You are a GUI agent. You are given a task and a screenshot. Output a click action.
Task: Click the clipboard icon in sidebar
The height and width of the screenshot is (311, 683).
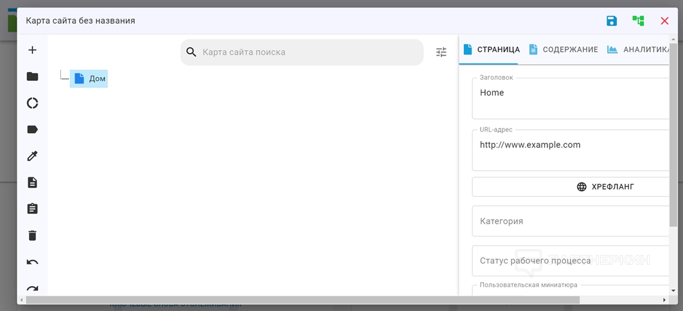pos(32,209)
